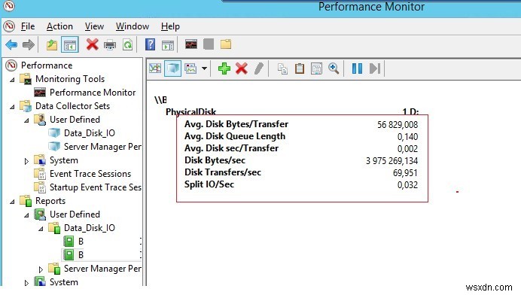Select Startup Event Trace Sessions

point(96,187)
